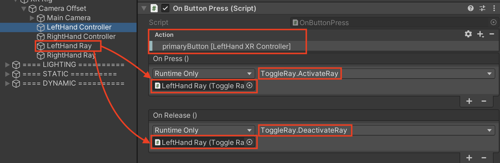Image resolution: width=500 pixels, height=163 pixels.
Task: Remove the listener from On Press
Action: 484,101
